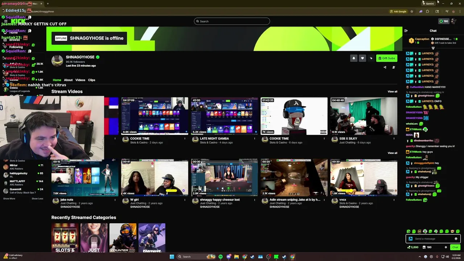Open Discord from the taskbar
The image size is (464, 261).
(x=228, y=257)
